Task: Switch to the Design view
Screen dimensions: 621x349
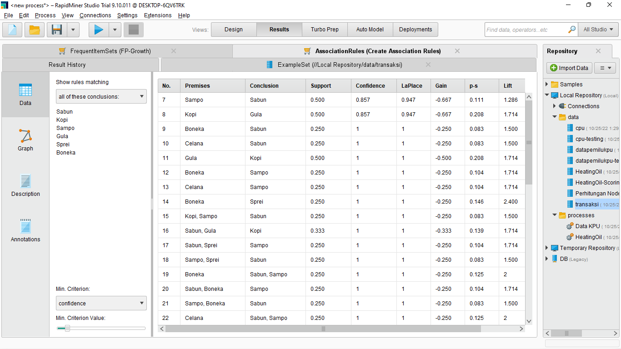Action: [x=233, y=29]
